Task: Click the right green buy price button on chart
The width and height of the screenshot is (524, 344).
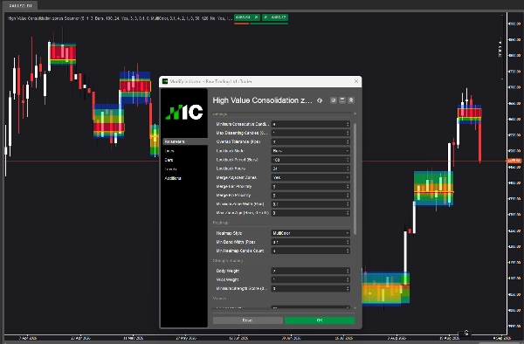Action: click(275, 17)
